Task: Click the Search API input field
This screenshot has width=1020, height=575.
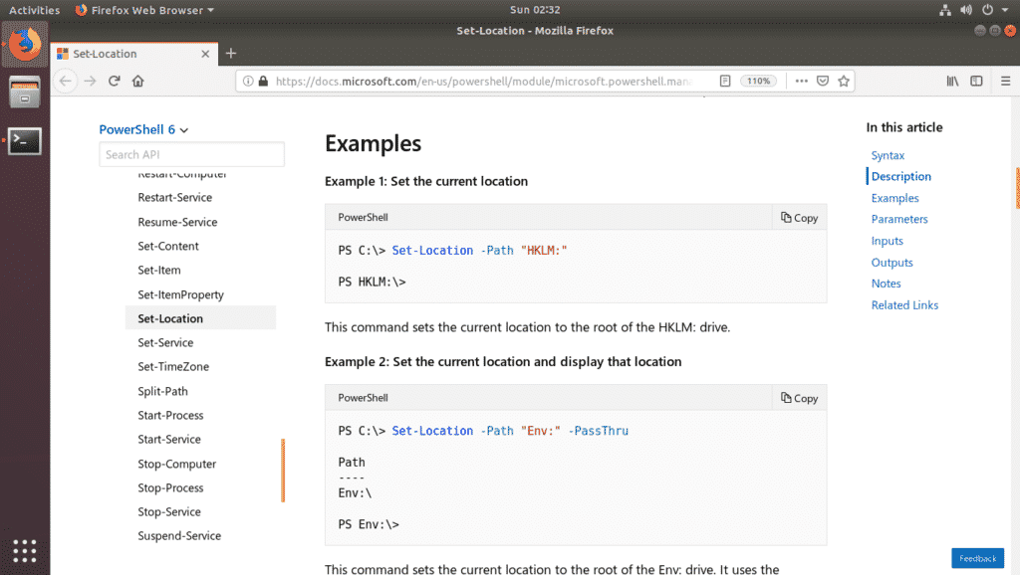Action: [192, 154]
